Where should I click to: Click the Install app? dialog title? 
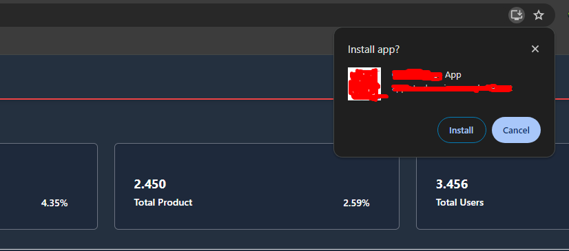(x=373, y=50)
